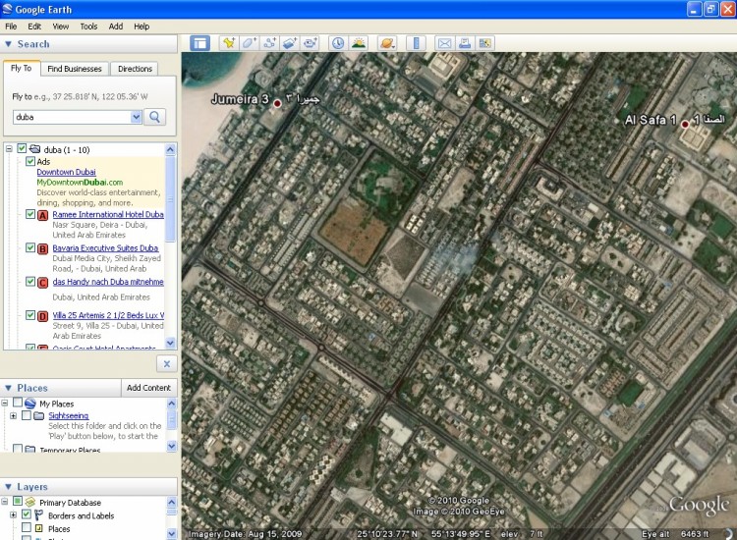The image size is (737, 540).
Task: Open the Email toolbar icon
Action: coord(444,43)
